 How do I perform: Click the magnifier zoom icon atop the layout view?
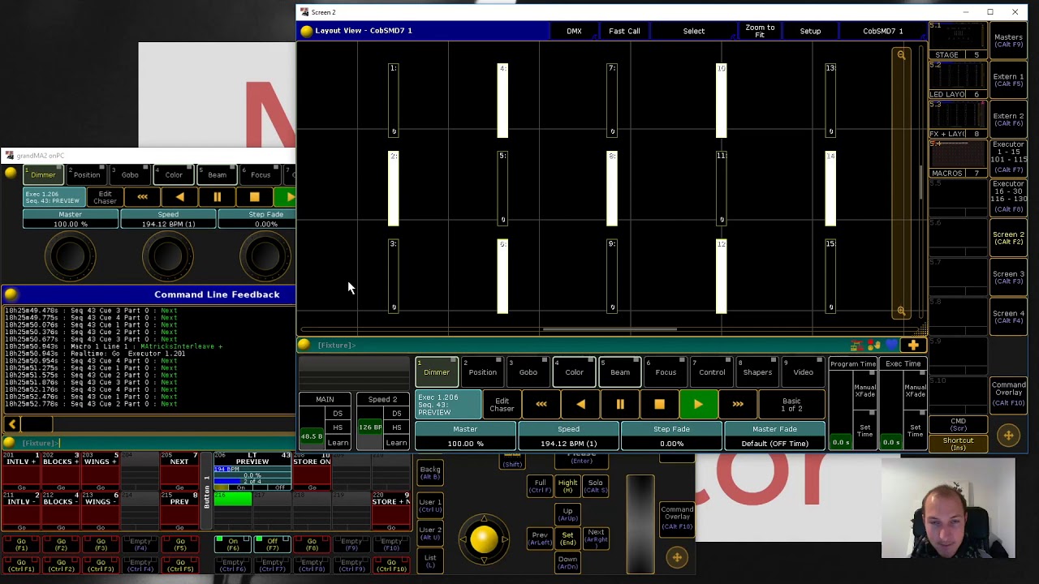901,55
